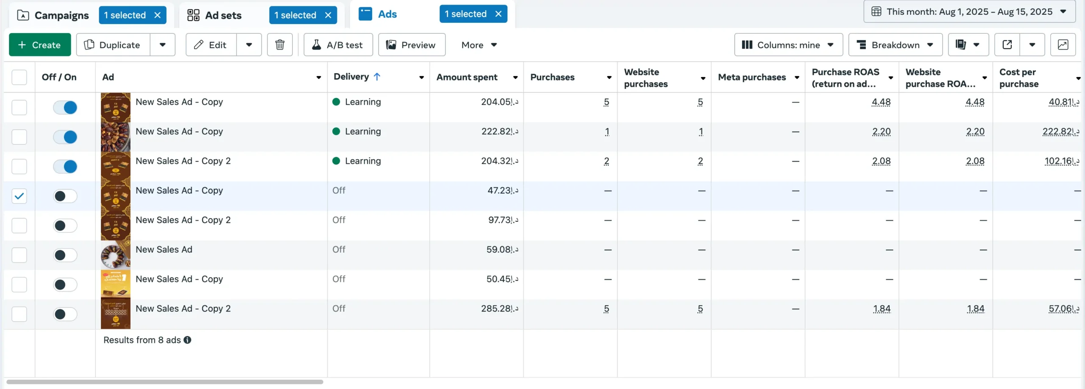Enable the New Sales Ad toggle switch

[x=65, y=255]
